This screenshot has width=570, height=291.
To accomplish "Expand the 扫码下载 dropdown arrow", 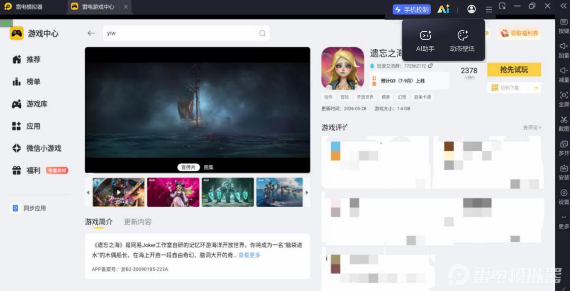I will (x=536, y=88).
